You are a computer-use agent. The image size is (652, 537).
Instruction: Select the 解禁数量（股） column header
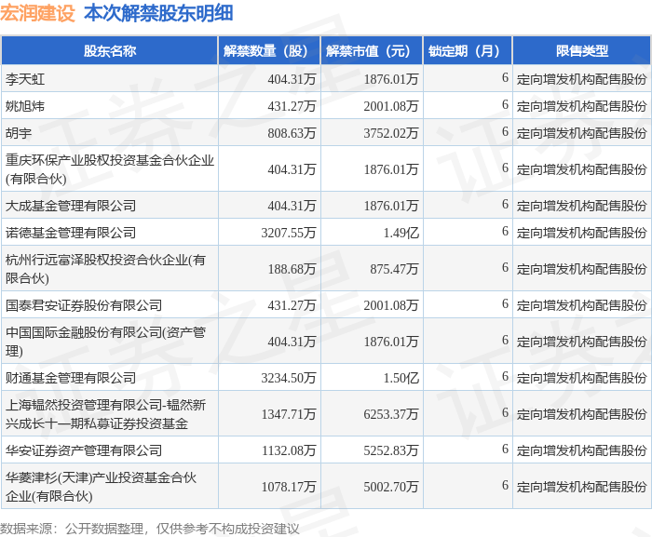pos(269,50)
